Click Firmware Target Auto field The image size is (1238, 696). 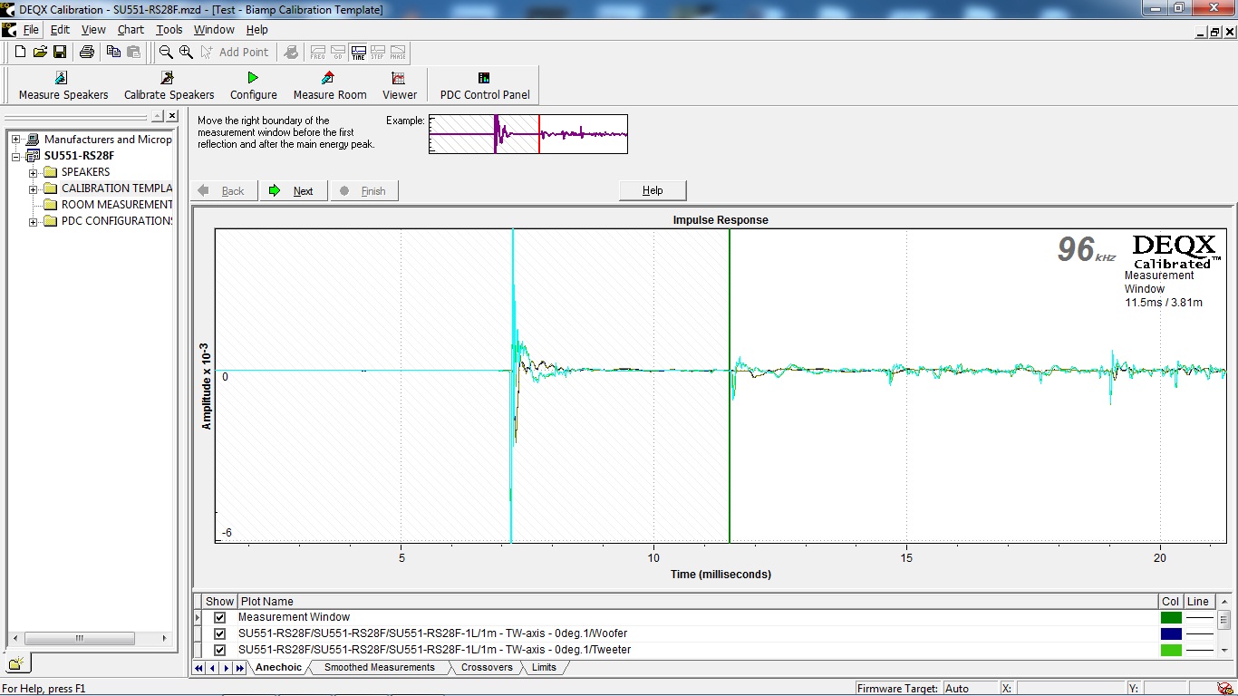point(969,689)
